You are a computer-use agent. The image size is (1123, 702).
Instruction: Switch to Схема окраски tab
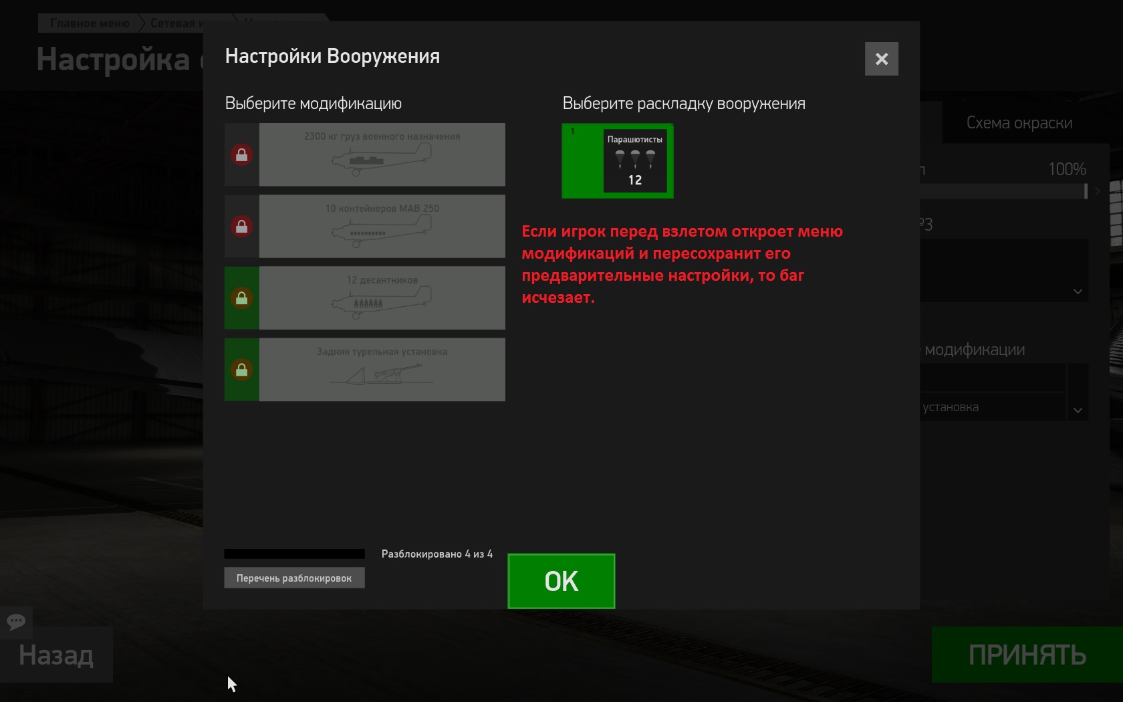coord(1019,122)
